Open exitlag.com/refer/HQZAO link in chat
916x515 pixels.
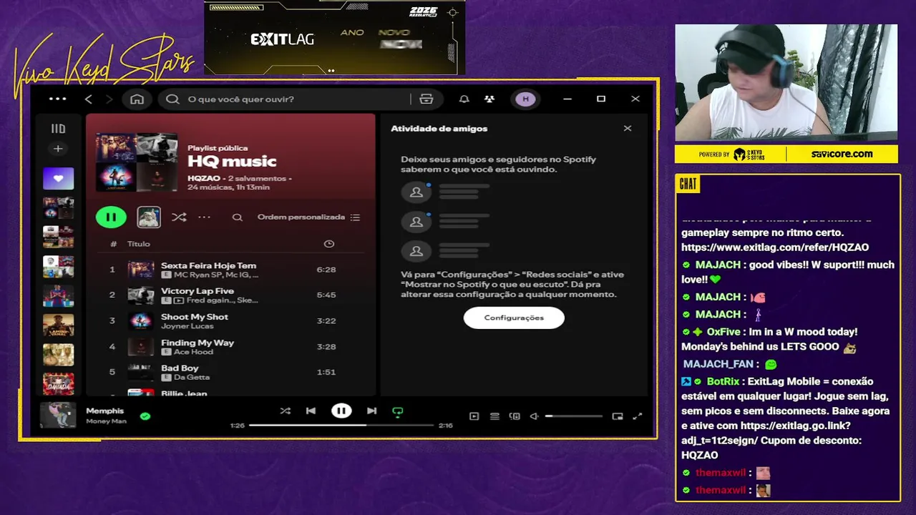tap(775, 247)
